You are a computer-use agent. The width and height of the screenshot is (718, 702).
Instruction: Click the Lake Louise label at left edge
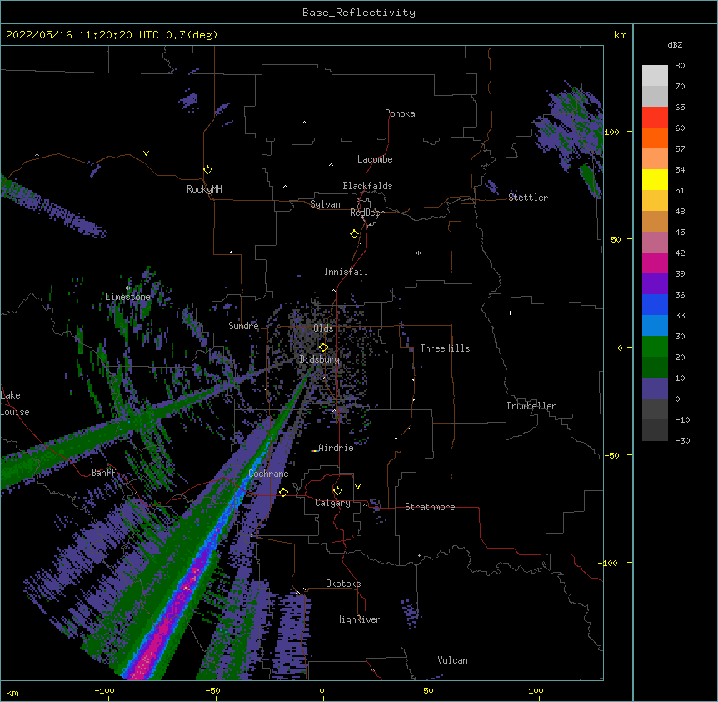coord(15,404)
